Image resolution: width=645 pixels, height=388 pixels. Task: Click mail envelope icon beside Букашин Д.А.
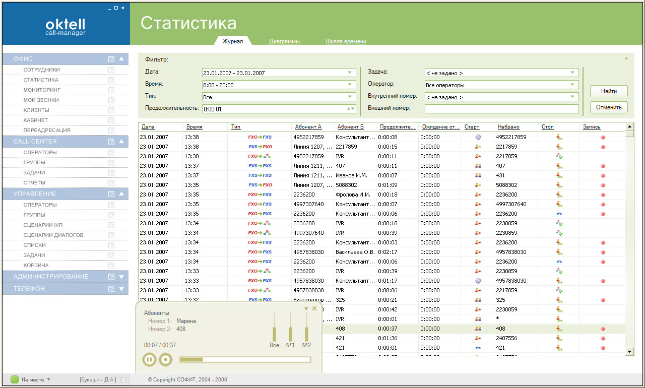click(123, 379)
